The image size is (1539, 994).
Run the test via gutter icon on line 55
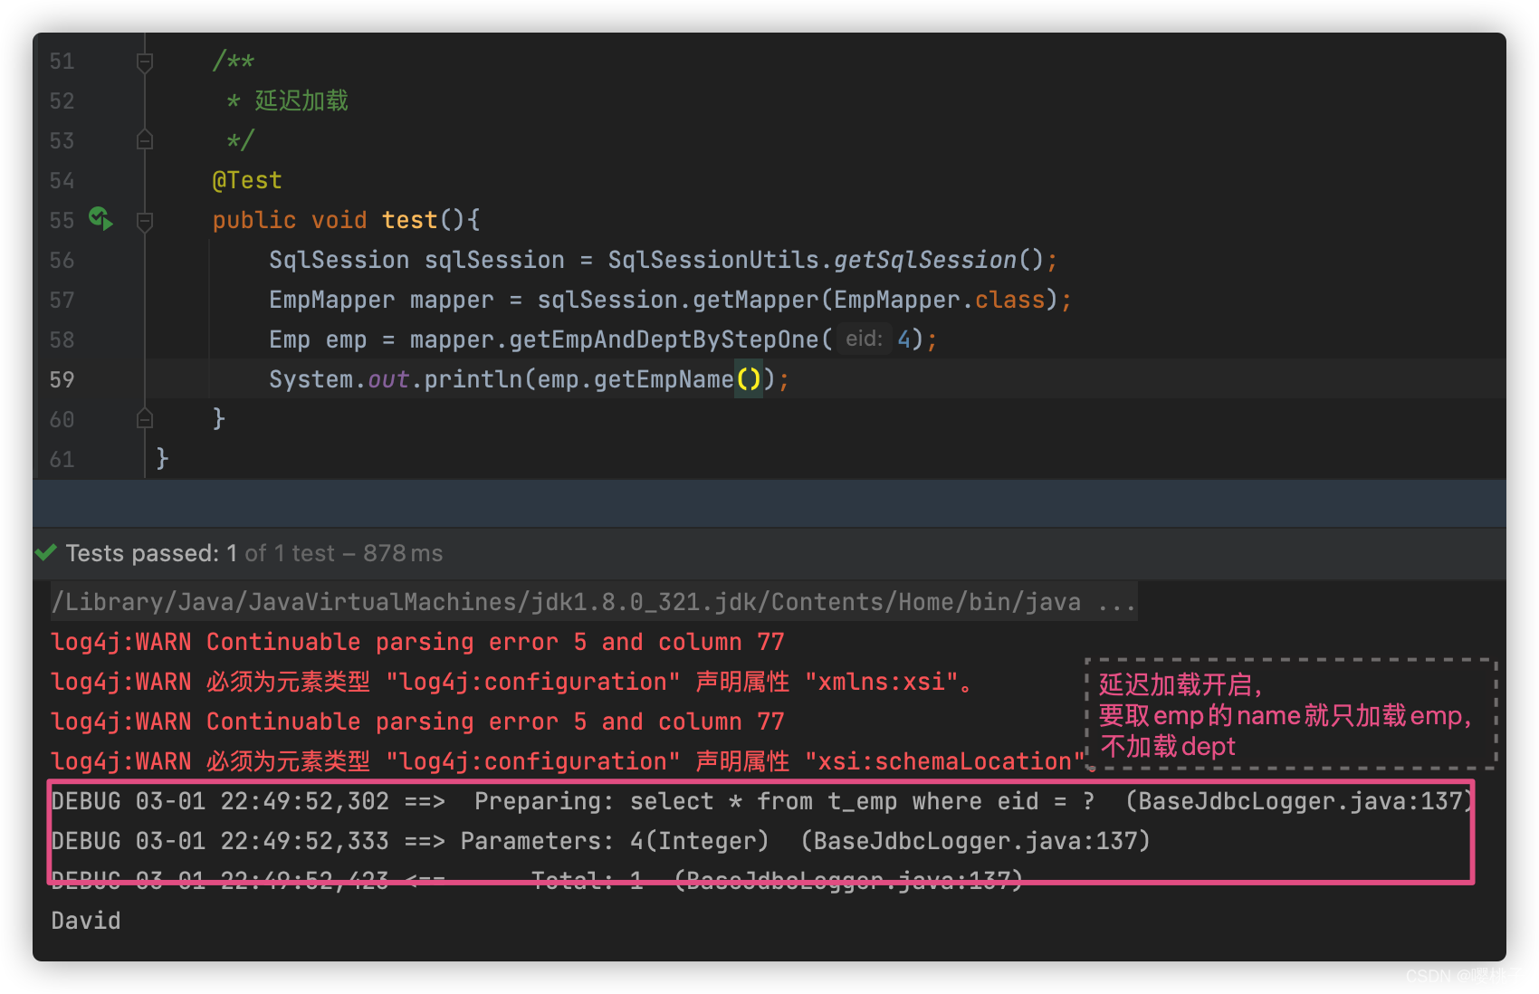[100, 218]
